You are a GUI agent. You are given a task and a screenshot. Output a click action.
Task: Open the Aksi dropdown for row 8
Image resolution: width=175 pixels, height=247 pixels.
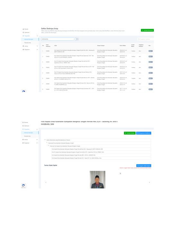click(x=151, y=89)
